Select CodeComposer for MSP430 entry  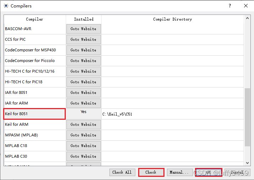coord(35,50)
